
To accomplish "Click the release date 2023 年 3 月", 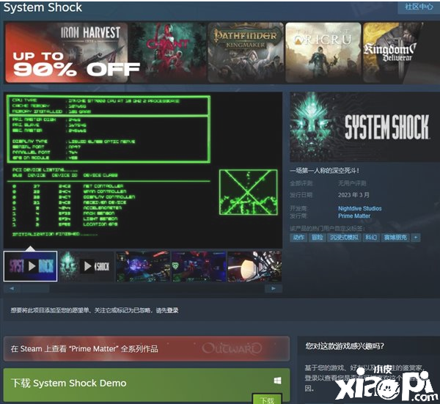I will pos(353,195).
